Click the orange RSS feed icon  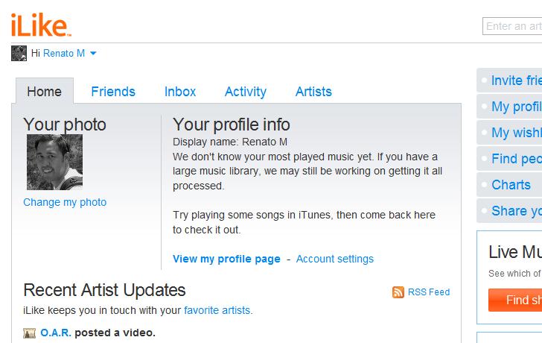(x=398, y=292)
